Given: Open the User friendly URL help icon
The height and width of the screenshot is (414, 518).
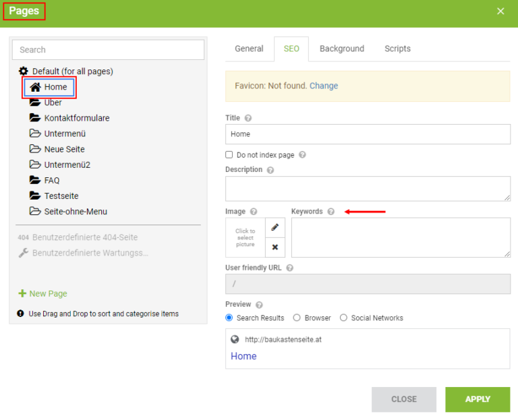Looking at the screenshot, I should pos(290,268).
